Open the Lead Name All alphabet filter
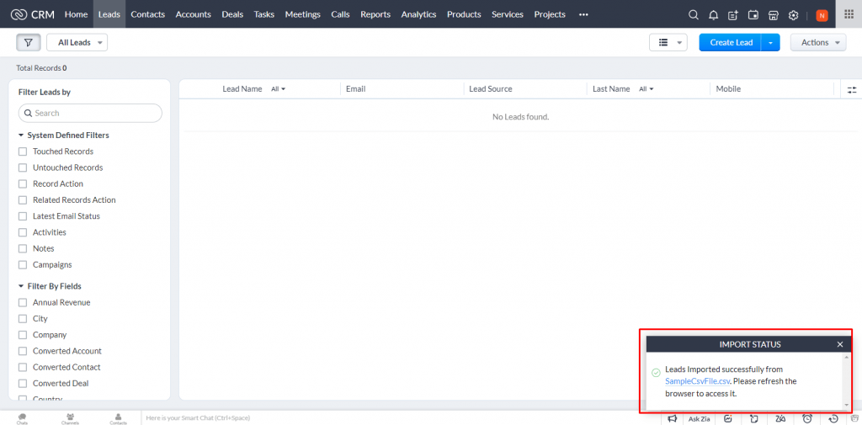Viewport: 862px width, 425px height. pyautogui.click(x=278, y=89)
